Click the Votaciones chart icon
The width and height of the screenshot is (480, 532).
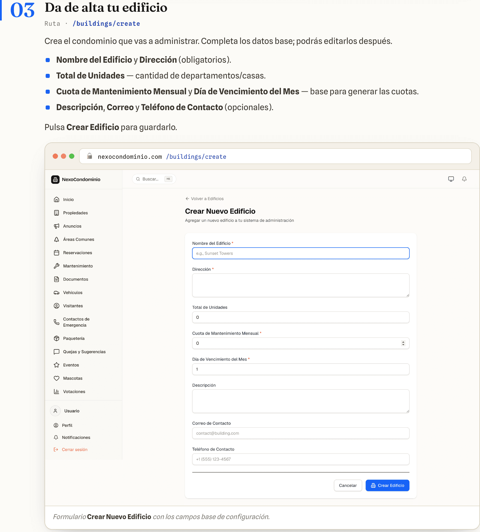point(56,391)
